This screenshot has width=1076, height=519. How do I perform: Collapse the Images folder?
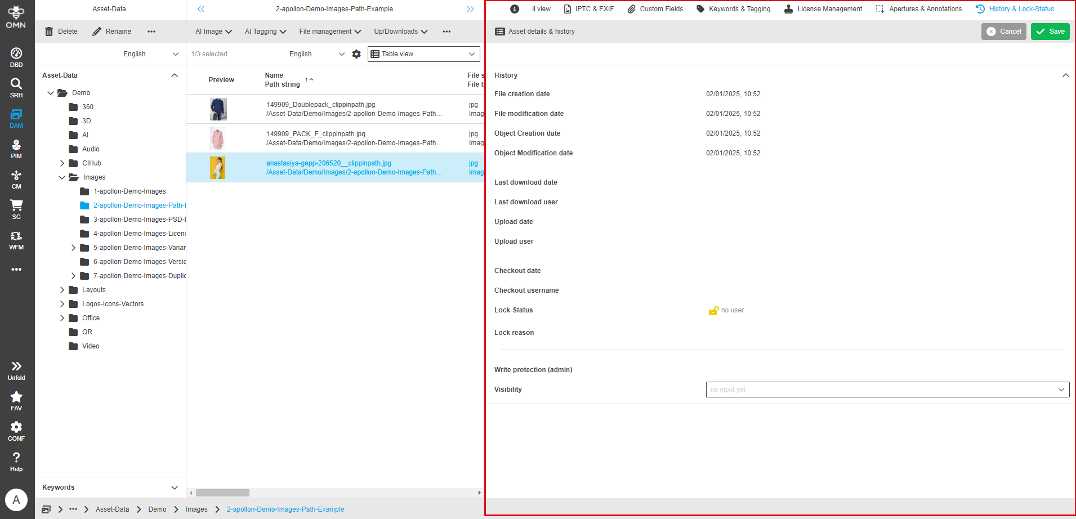pyautogui.click(x=62, y=177)
